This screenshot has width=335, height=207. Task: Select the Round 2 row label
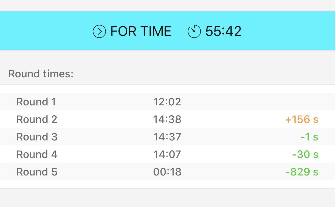[37, 119]
